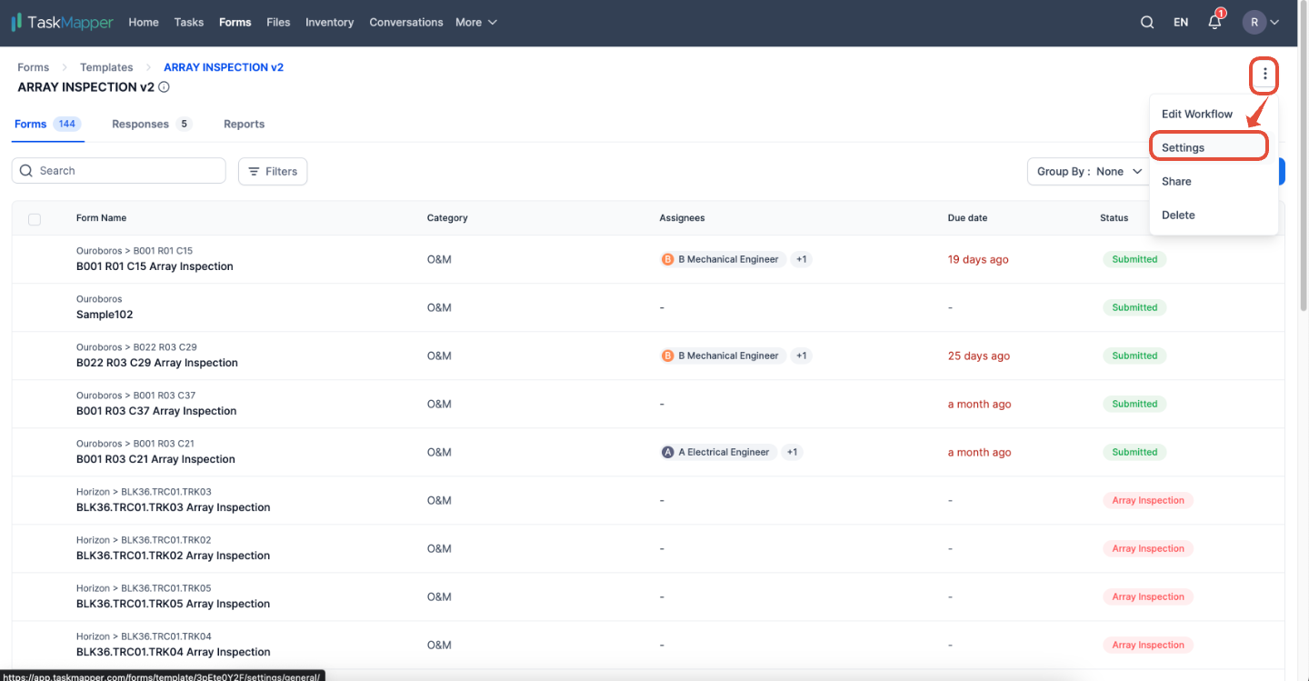
Task: Click the Due date column header
Action: [x=967, y=218]
